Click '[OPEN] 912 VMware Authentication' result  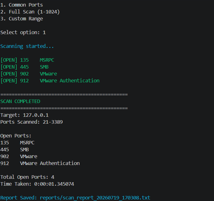[50, 81]
